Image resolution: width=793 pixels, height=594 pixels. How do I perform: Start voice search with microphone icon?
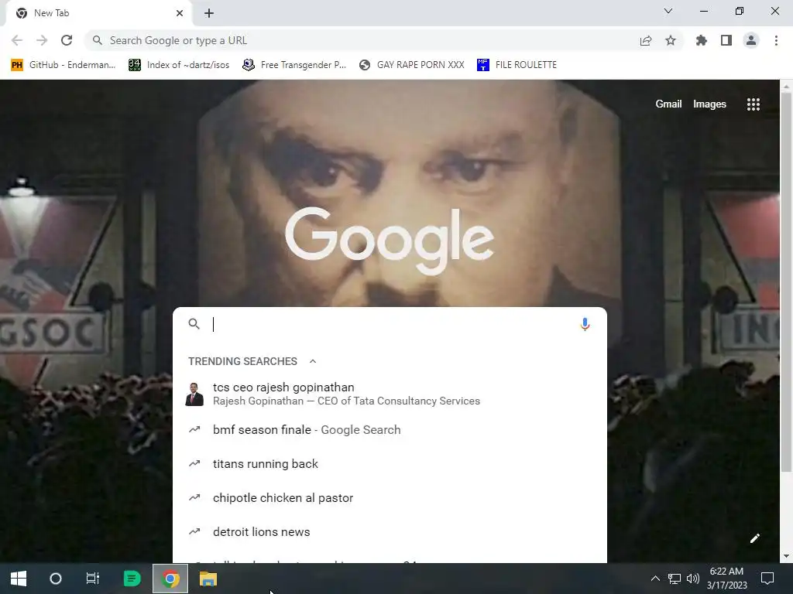point(585,324)
